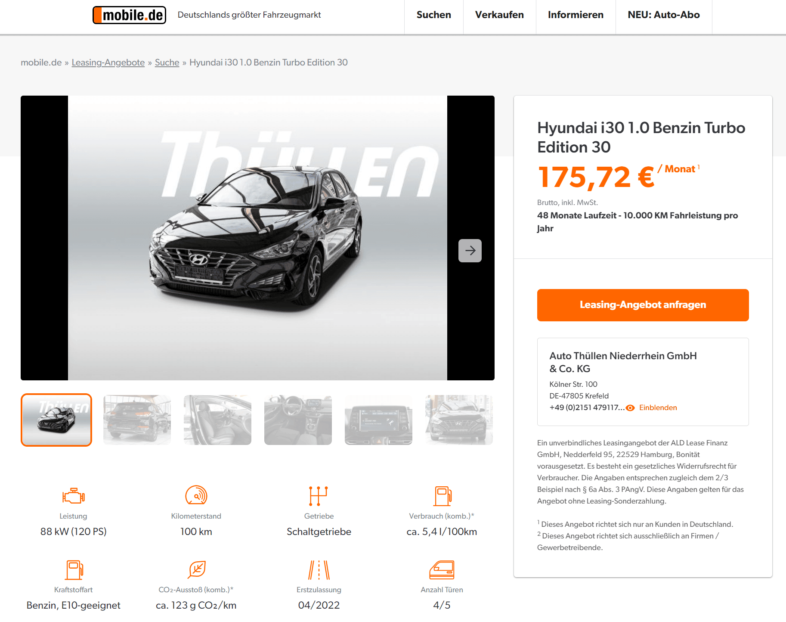The height and width of the screenshot is (622, 786).
Task: Click the Verbrauch fuel pump icon
Action: point(442,496)
